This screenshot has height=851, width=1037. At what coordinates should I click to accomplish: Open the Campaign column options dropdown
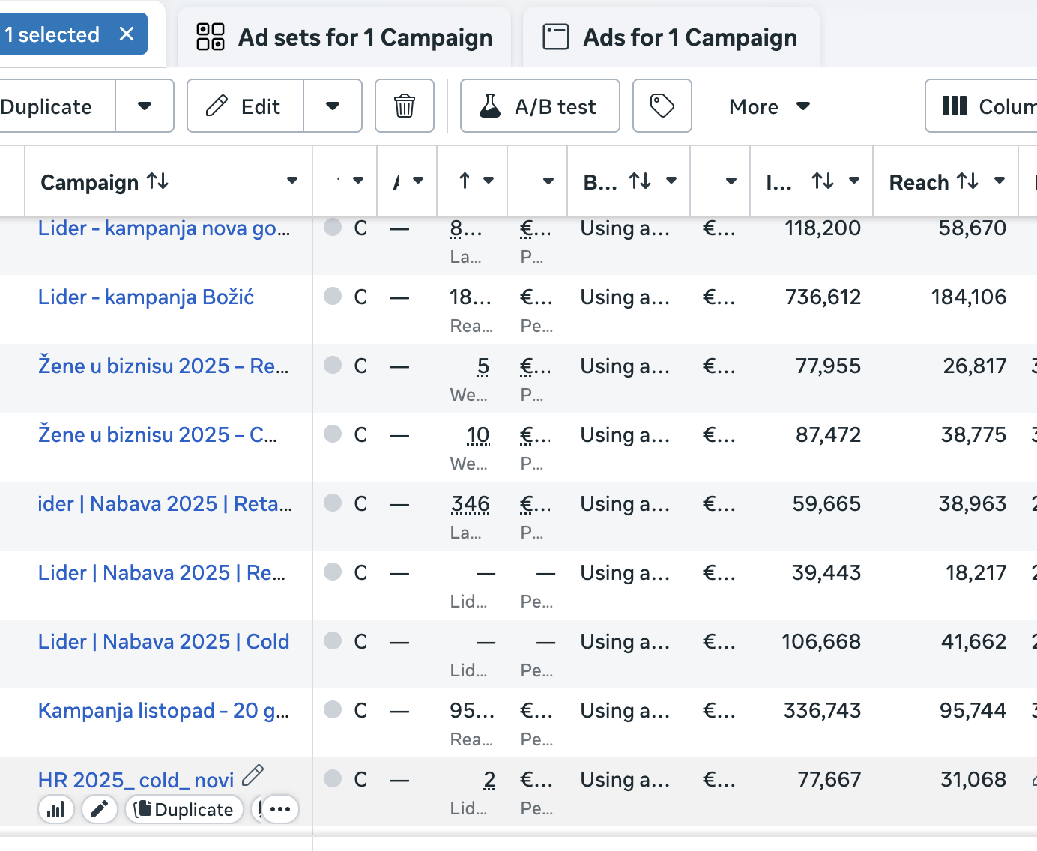pyautogui.click(x=292, y=181)
